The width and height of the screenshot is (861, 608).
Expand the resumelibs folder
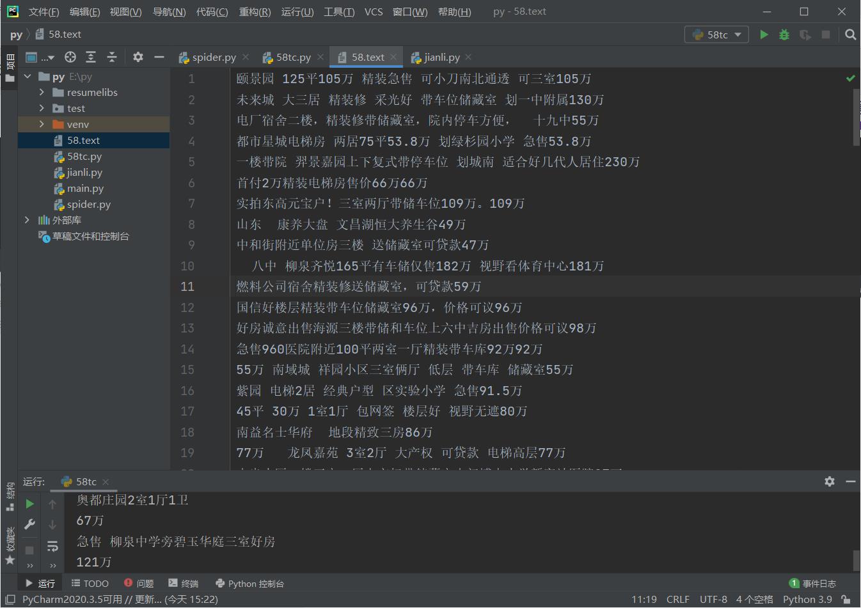(x=42, y=92)
